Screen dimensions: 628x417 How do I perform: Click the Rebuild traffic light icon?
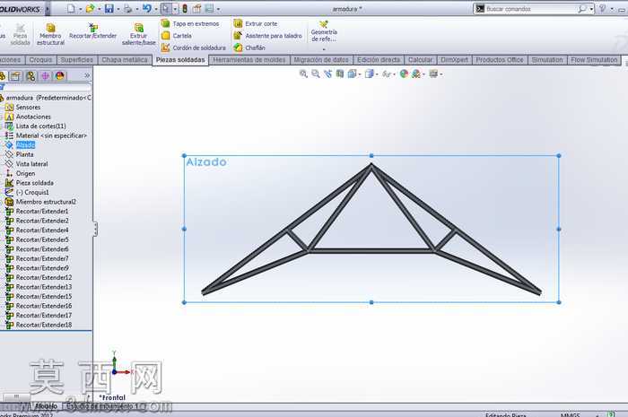185,8
